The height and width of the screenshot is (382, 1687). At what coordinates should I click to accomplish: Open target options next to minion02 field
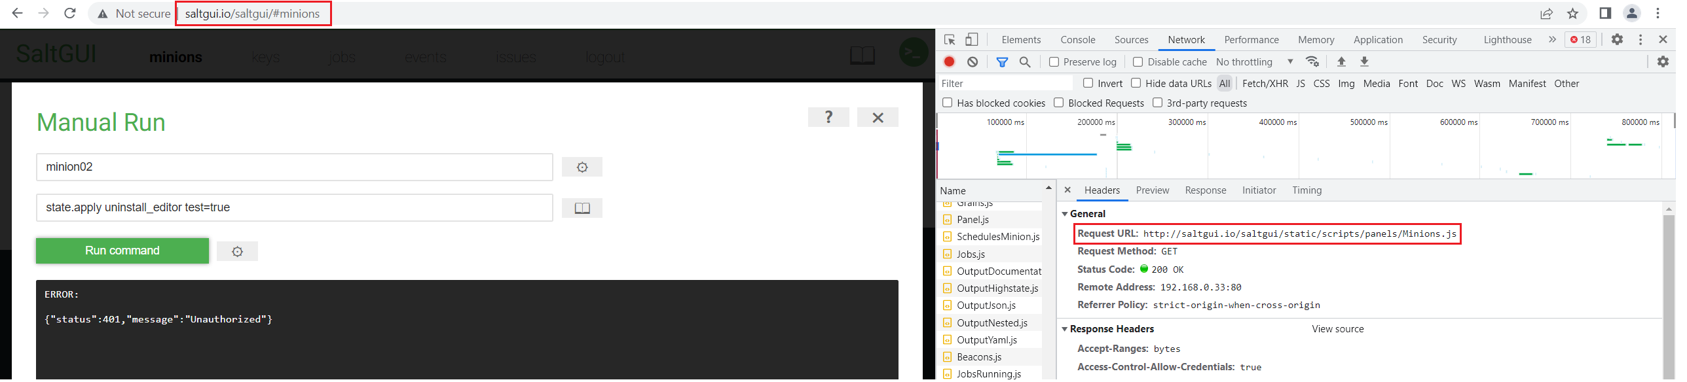[x=582, y=167]
